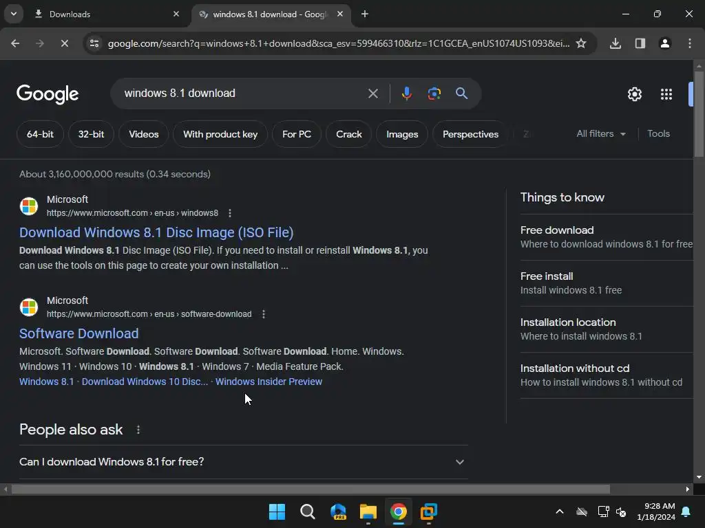Open File Explorer from taskbar

pyautogui.click(x=368, y=511)
